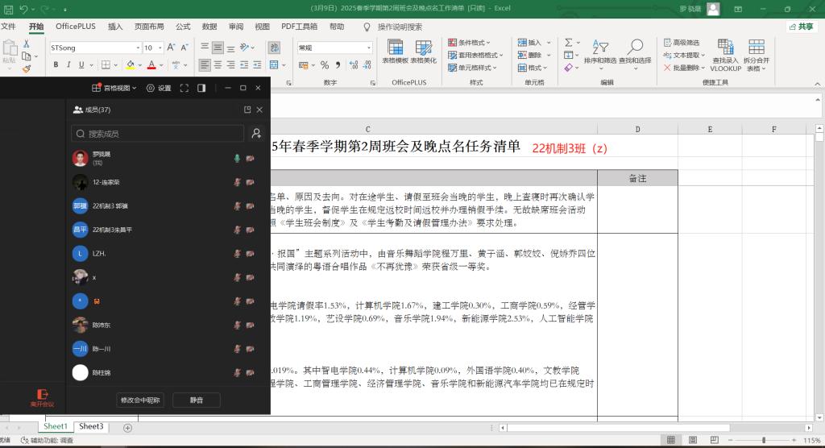Click the Bold formatting icon
The image size is (825, 448).
56,64
